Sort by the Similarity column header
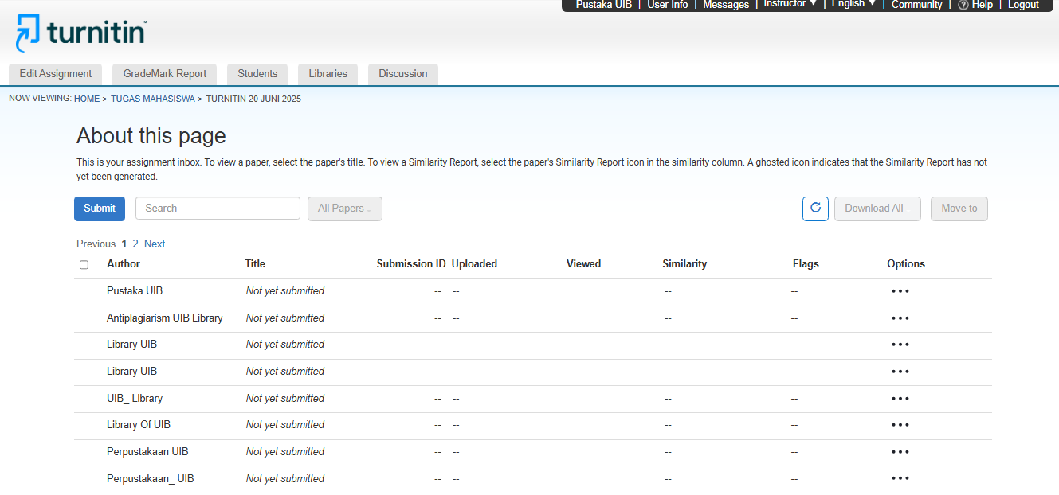1059x495 pixels. point(684,264)
